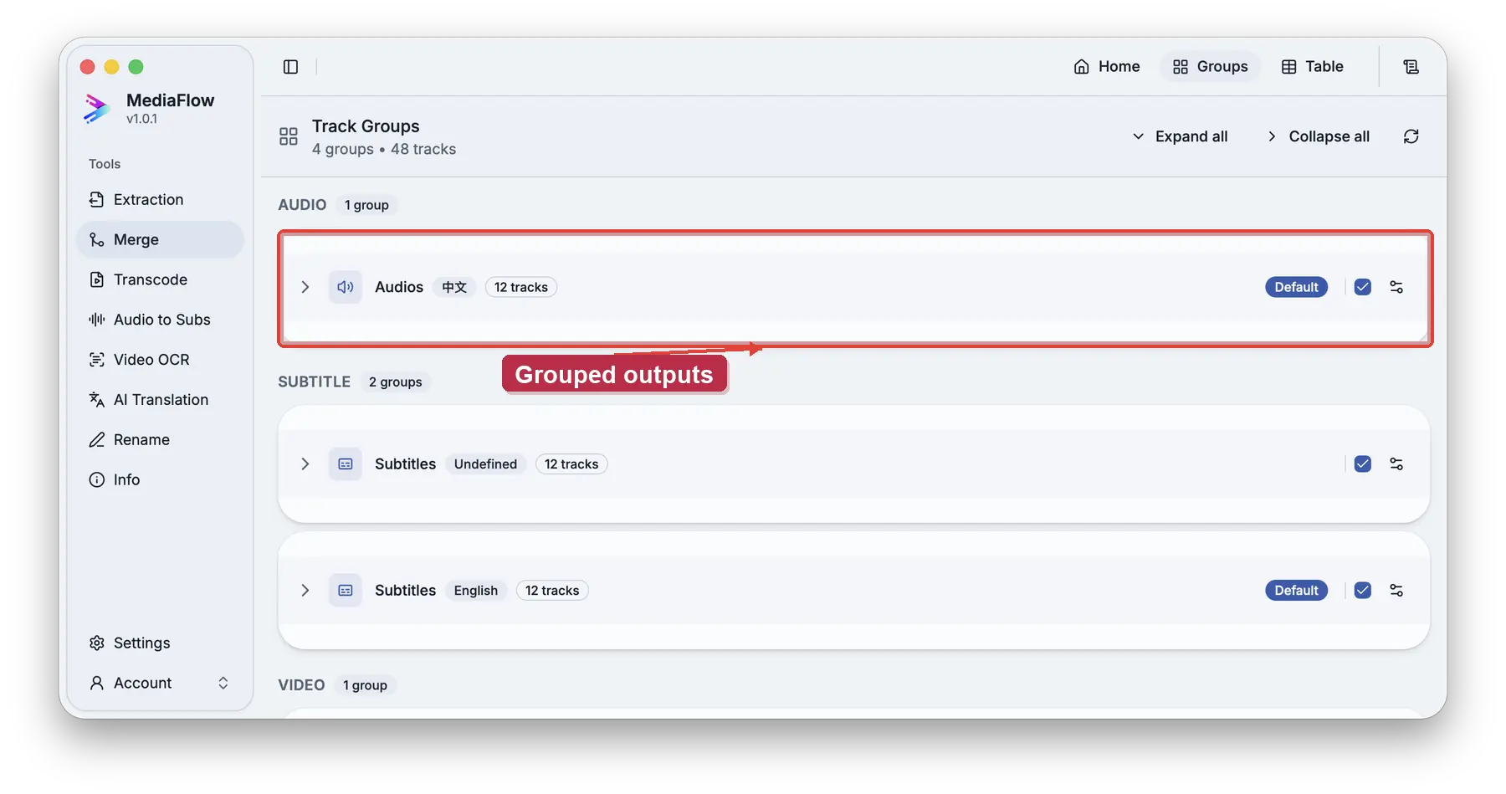This screenshot has width=1506, height=794.
Task: Open Subtitles English options sliders icon
Action: click(x=1396, y=591)
